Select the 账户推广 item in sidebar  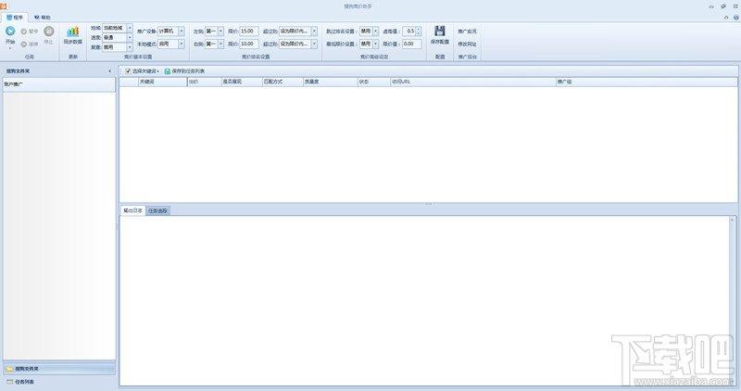(x=59, y=84)
